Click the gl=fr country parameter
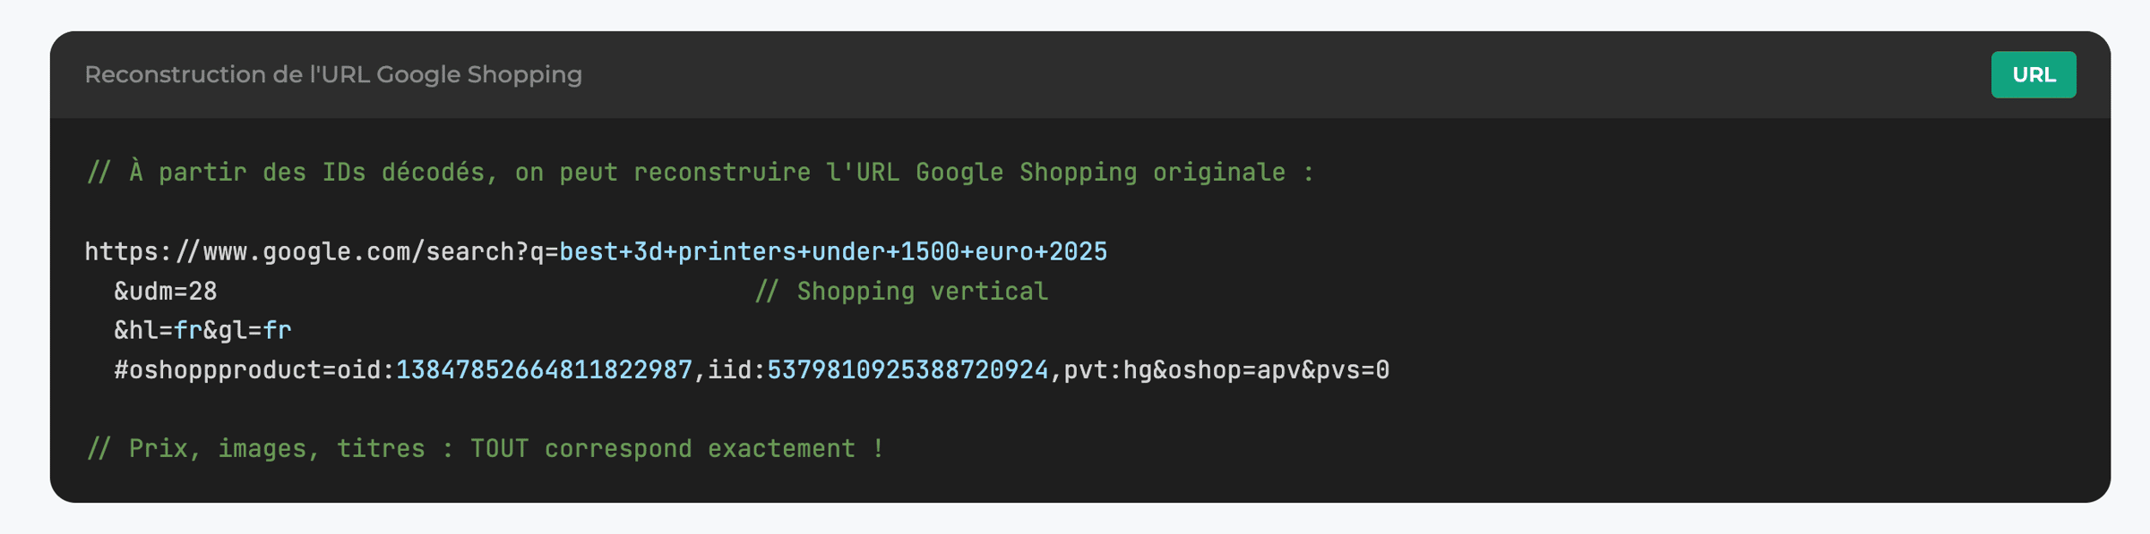2150x534 pixels. click(254, 331)
